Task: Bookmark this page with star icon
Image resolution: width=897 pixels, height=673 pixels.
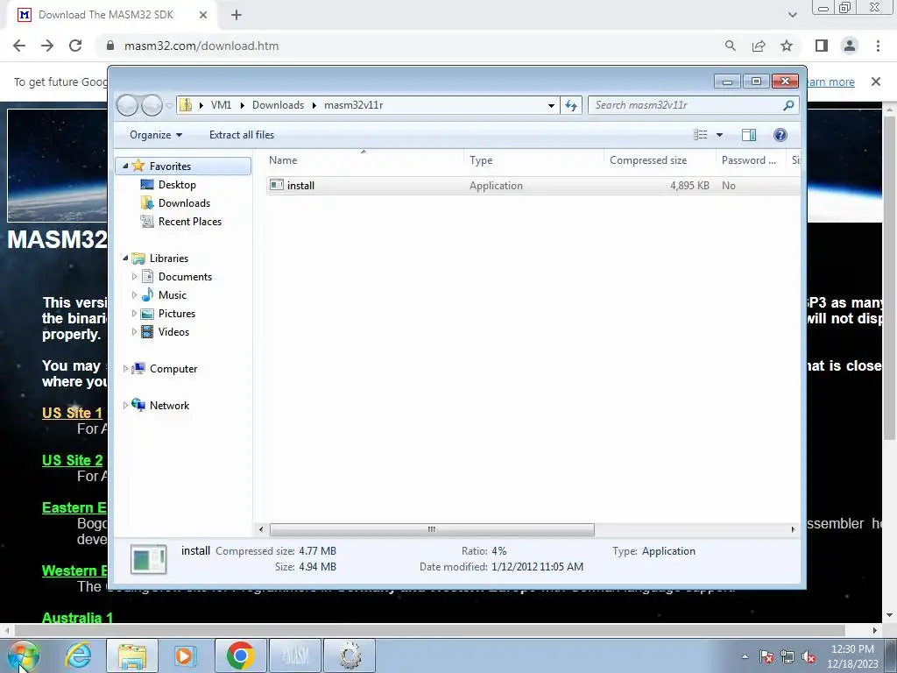Action: point(787,46)
